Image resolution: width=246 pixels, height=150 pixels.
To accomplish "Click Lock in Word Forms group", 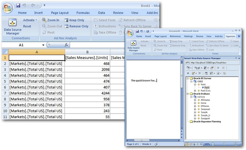I will click(x=210, y=50).
